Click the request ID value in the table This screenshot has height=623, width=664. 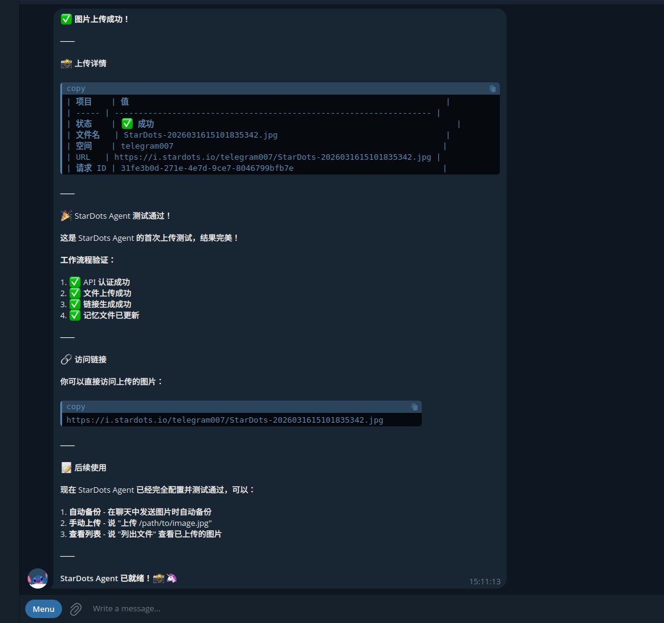point(207,168)
